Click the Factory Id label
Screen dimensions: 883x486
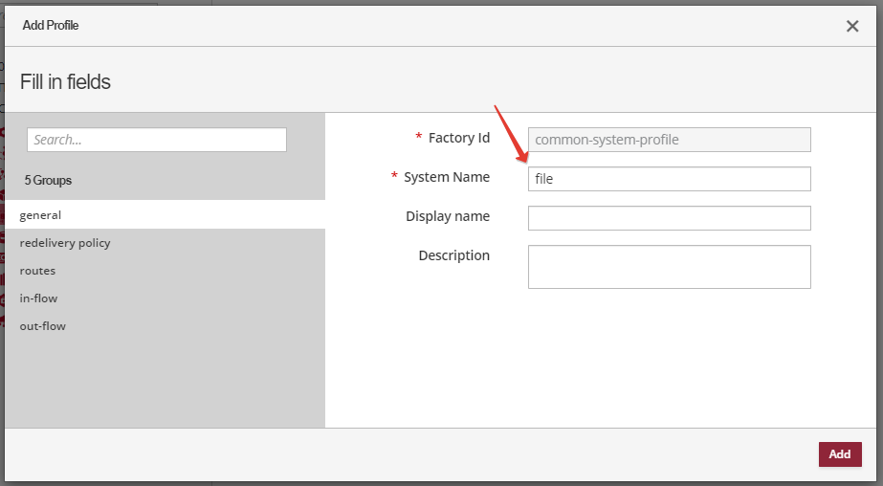(458, 138)
